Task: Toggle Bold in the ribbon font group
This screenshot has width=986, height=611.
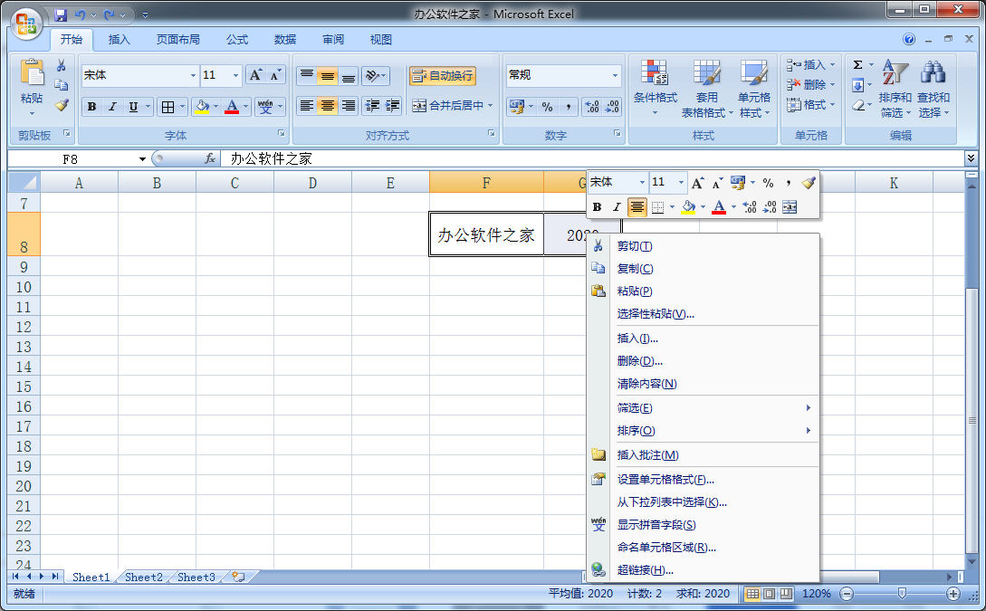Action: 91,107
